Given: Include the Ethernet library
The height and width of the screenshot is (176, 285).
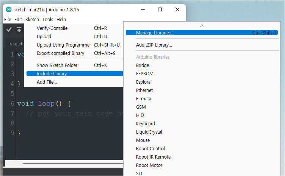Looking at the screenshot, I should 202,90.
